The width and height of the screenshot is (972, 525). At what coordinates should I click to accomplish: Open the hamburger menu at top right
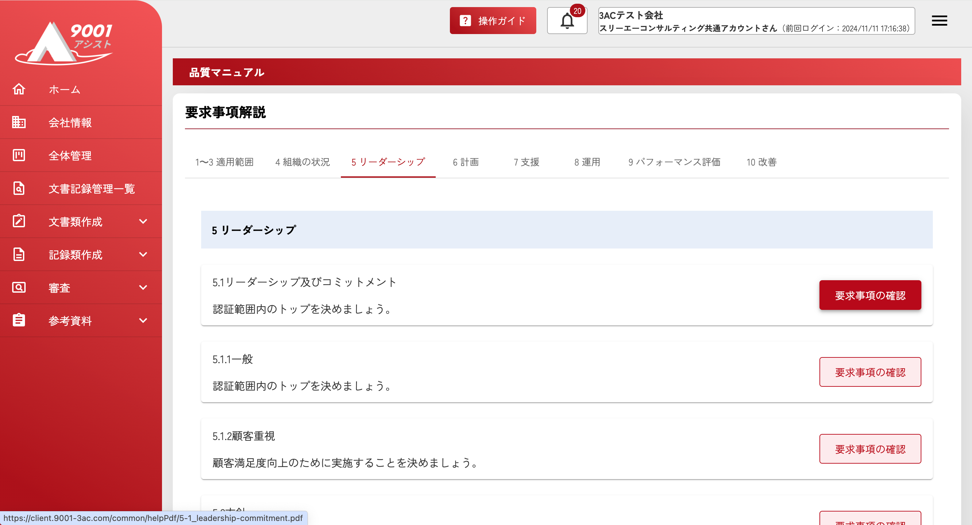tap(939, 21)
